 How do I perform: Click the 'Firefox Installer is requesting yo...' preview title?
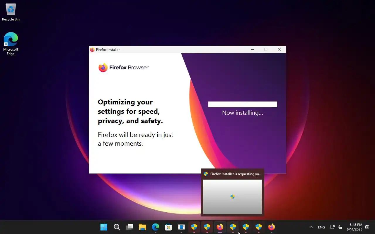[236, 174]
